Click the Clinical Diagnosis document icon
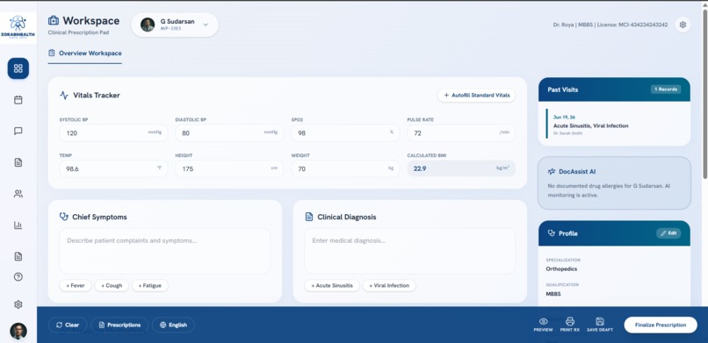Viewport: 708px width, 343px height. (x=309, y=218)
